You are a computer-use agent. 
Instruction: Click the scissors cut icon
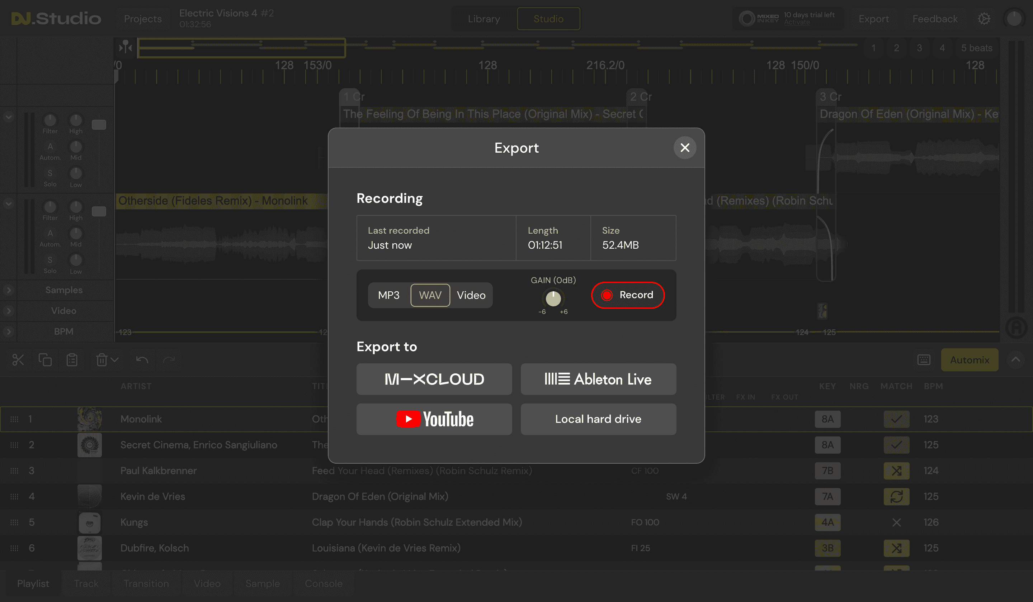(x=18, y=360)
